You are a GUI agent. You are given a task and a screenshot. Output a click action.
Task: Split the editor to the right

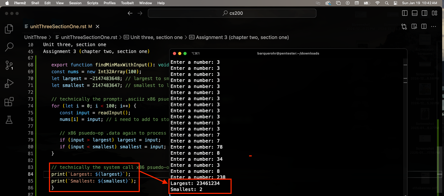tap(424, 27)
